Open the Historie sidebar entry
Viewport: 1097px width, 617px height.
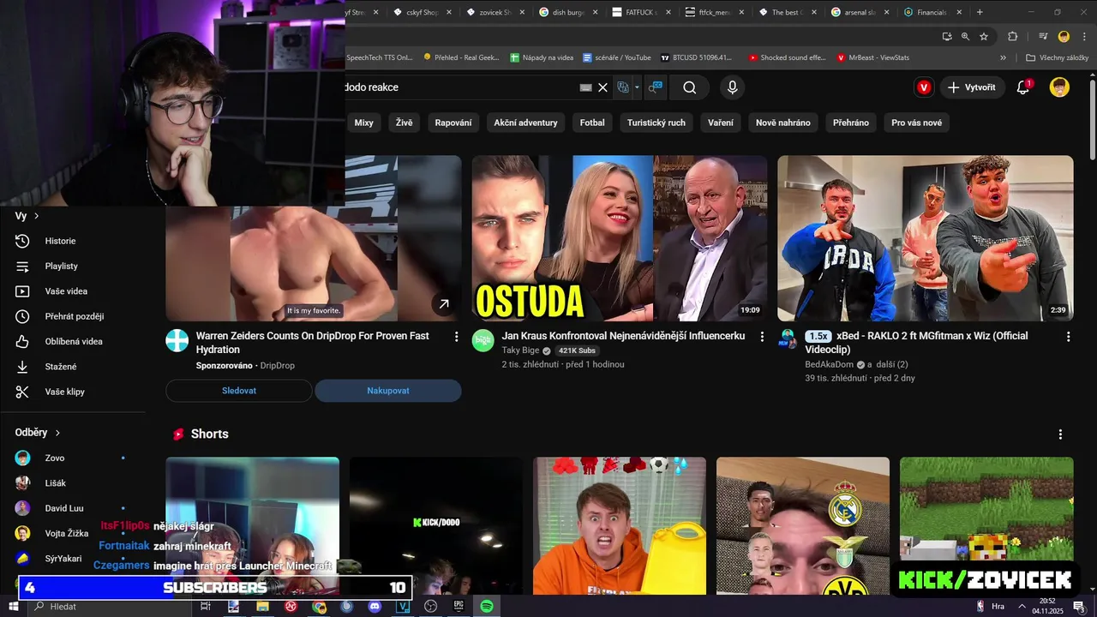tap(60, 241)
